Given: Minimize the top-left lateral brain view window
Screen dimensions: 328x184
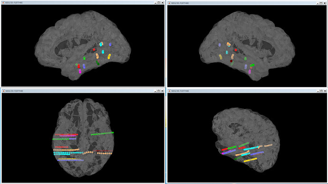Looking at the screenshot, I should point(155,3).
